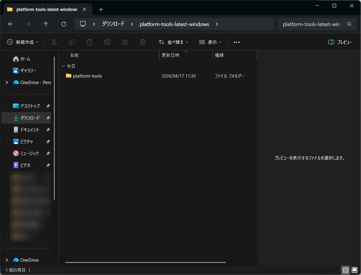Open the 表示 view dropdown
361x275 pixels.
coord(210,42)
